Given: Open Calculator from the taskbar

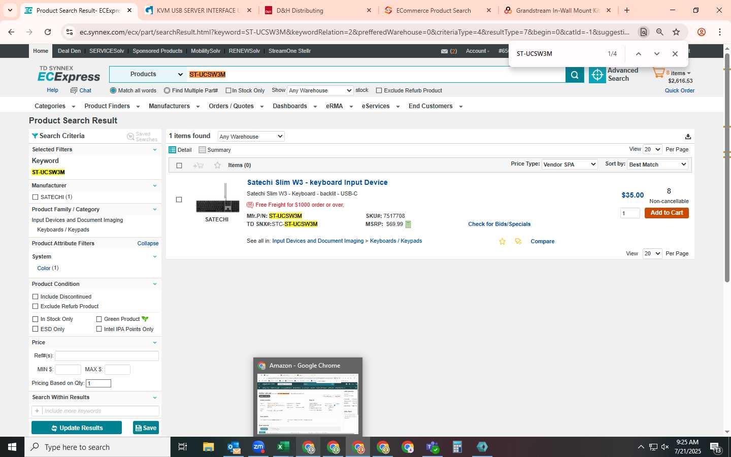Looking at the screenshot, I should [457, 447].
